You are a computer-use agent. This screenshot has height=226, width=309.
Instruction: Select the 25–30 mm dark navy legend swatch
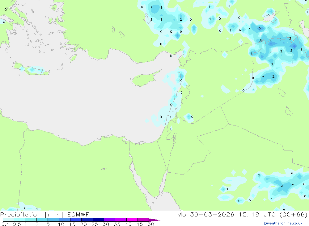(98, 220)
